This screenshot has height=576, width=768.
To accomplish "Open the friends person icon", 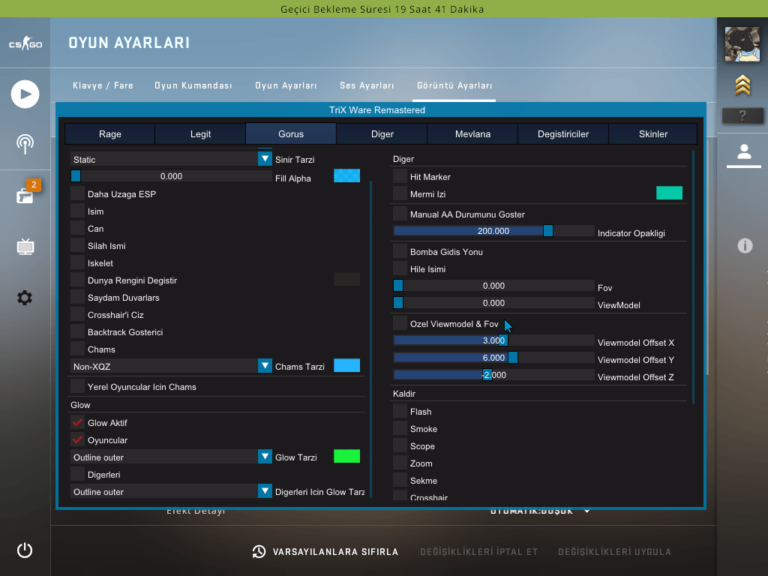I will (744, 151).
